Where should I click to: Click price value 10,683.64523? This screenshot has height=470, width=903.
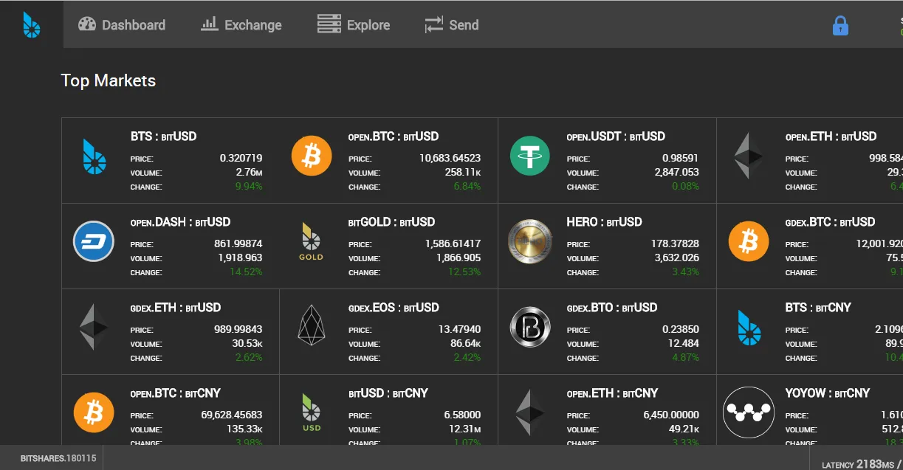(x=450, y=158)
